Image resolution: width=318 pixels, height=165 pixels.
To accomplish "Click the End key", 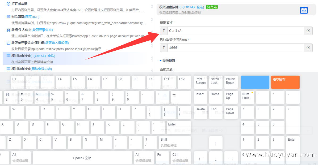I will [x=216, y=112].
